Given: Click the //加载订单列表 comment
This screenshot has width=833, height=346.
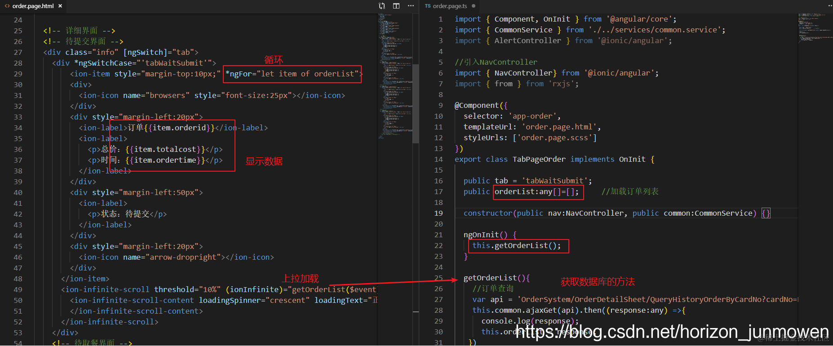Looking at the screenshot, I should (630, 191).
